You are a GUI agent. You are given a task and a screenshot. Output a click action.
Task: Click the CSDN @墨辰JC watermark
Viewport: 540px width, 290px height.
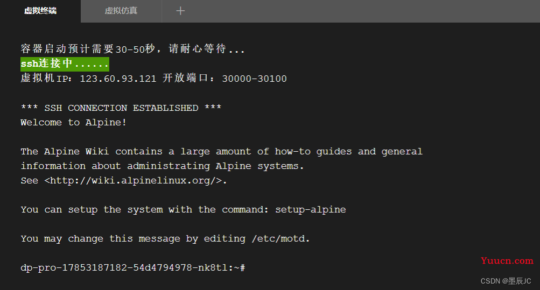click(506, 281)
